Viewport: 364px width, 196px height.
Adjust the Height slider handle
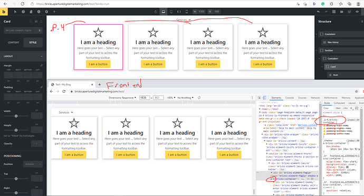pos(16,130)
